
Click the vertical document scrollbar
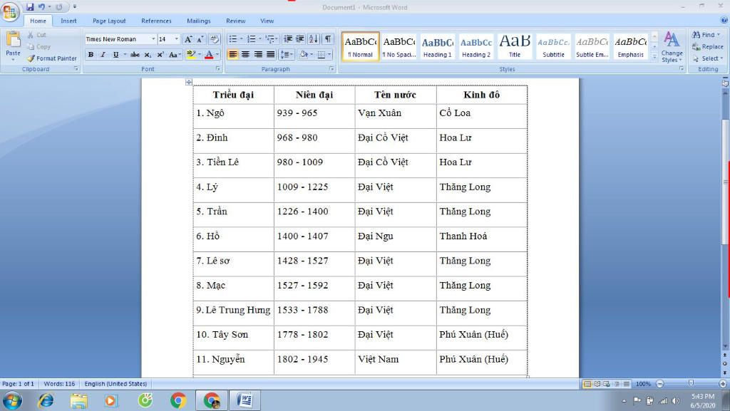point(725,182)
